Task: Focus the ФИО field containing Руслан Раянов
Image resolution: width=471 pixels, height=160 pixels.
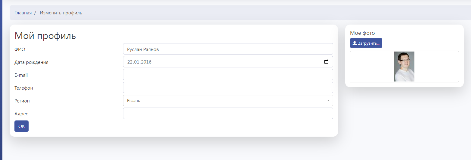Action: [228, 49]
